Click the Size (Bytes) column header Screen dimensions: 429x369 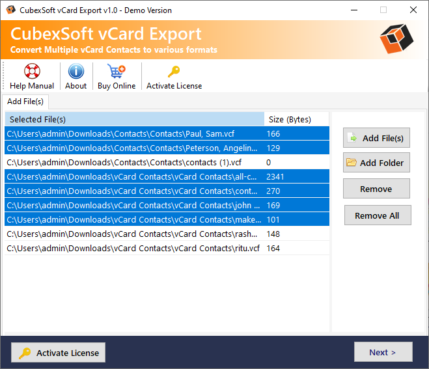click(x=297, y=119)
